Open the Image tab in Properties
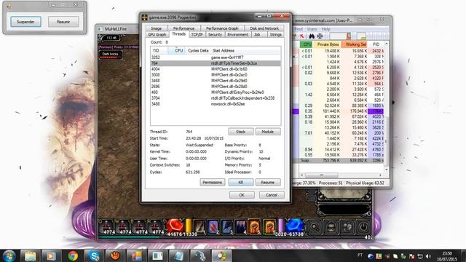This screenshot has width=466, height=262. click(156, 28)
